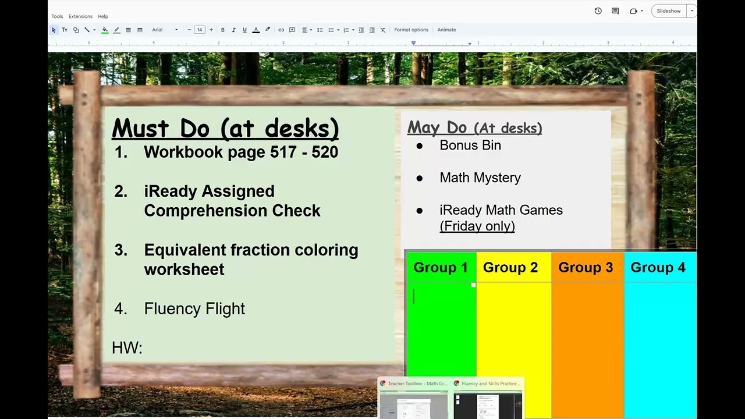Click the Math Mystery bullet

click(480, 178)
